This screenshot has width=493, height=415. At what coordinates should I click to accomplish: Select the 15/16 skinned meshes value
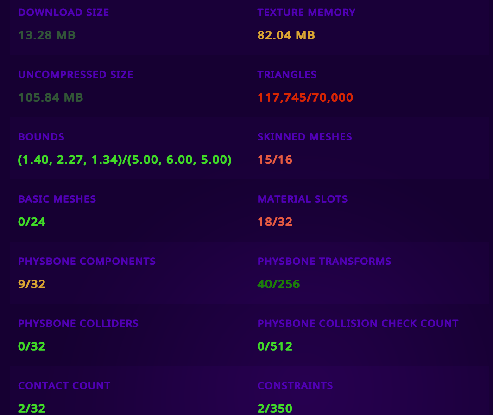(x=275, y=160)
